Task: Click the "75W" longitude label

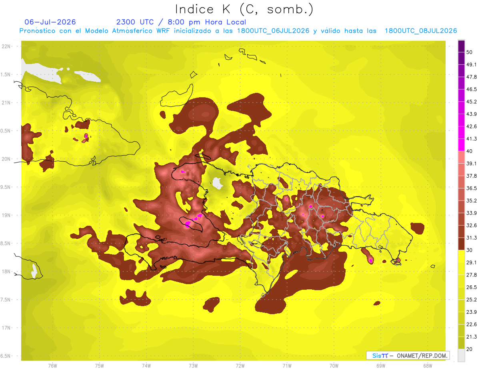Action: [x=100, y=366]
